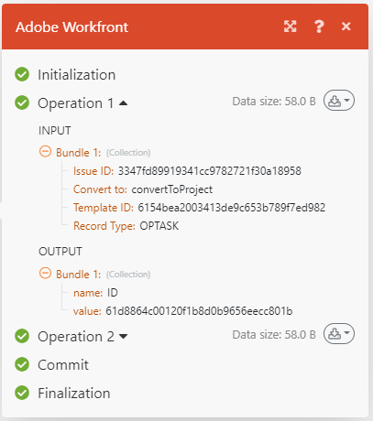Click the Commit step label

tap(63, 365)
